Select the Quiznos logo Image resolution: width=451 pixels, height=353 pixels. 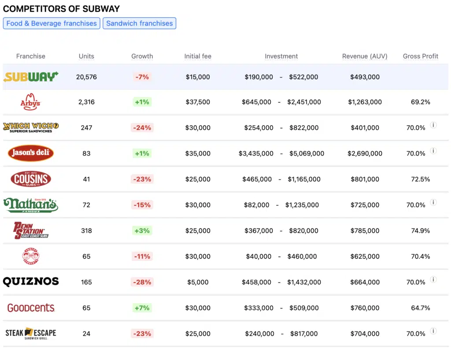(x=30, y=282)
